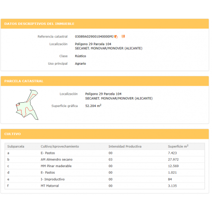Click the 'Cultivo/Aprovechamiento' column header

click(60, 146)
